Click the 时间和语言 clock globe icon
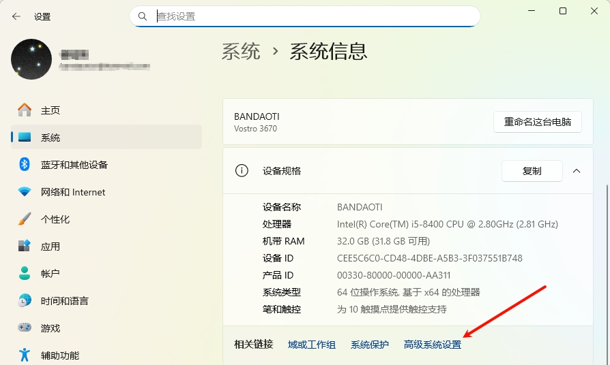 pos(25,300)
